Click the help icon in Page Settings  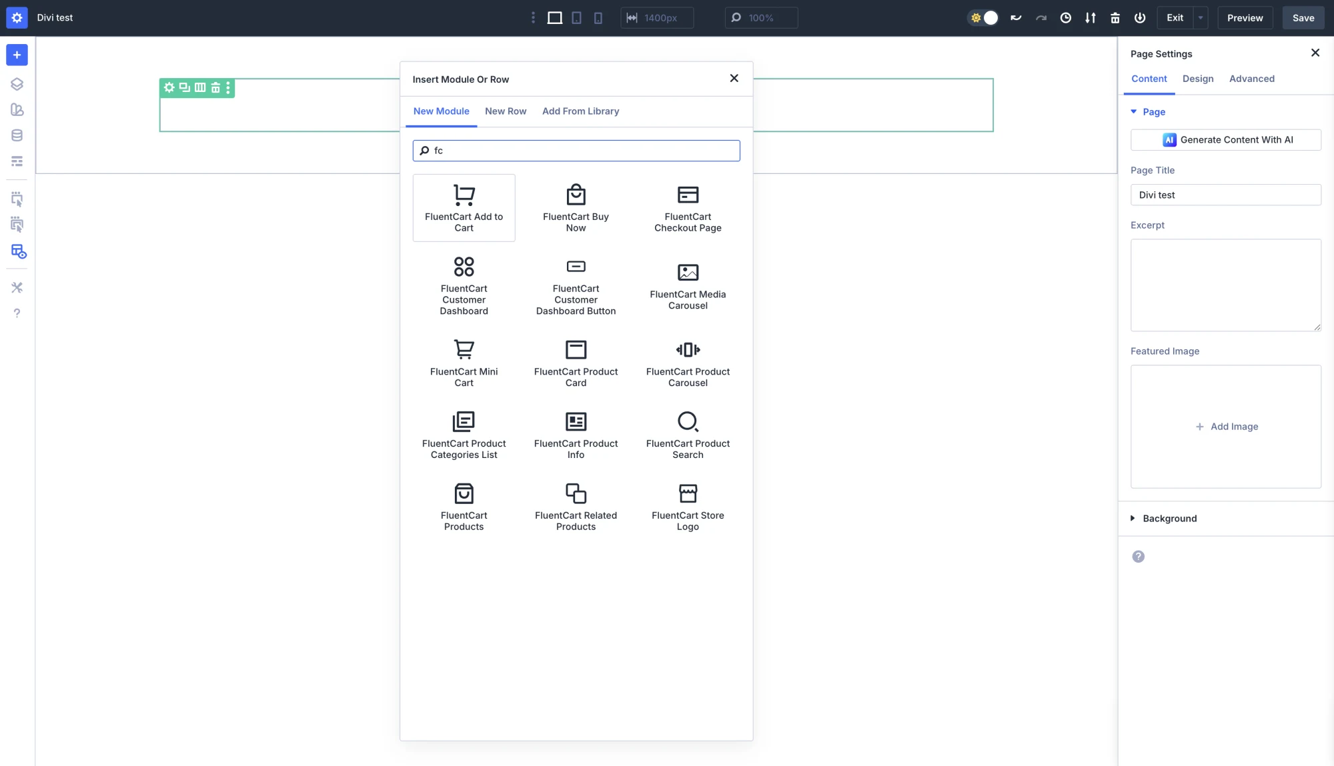tap(1138, 557)
